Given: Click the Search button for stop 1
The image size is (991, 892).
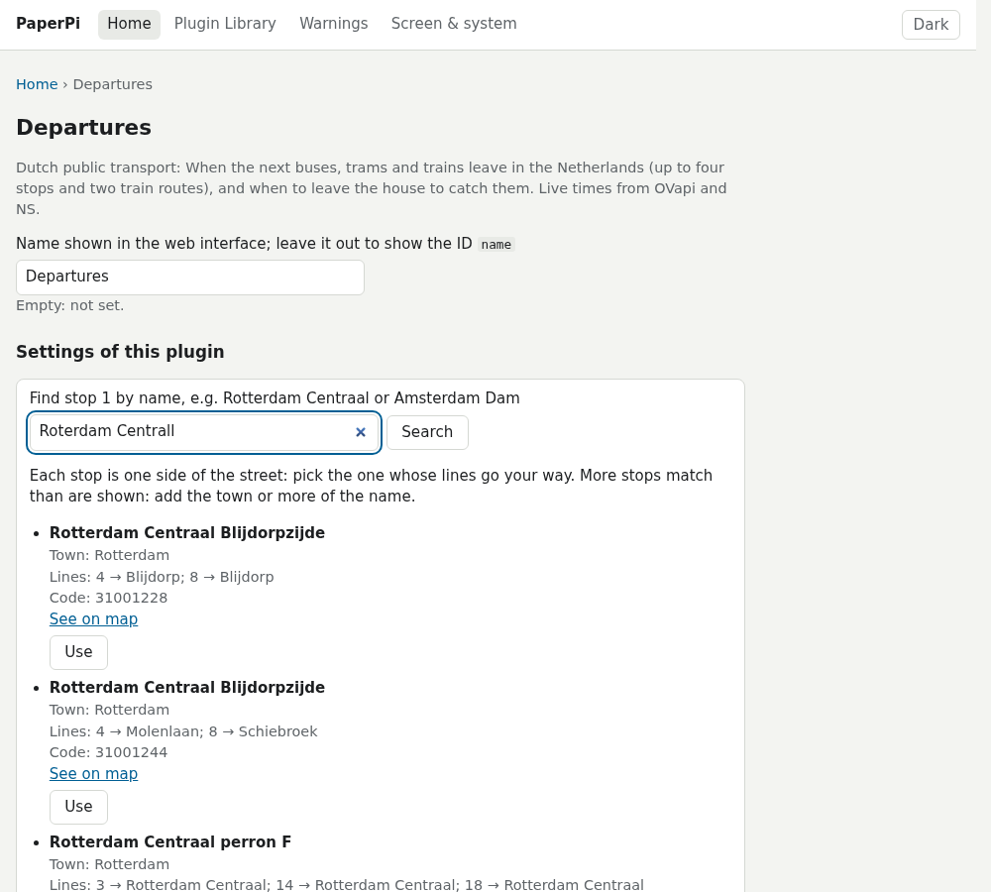Looking at the screenshot, I should coord(427,432).
